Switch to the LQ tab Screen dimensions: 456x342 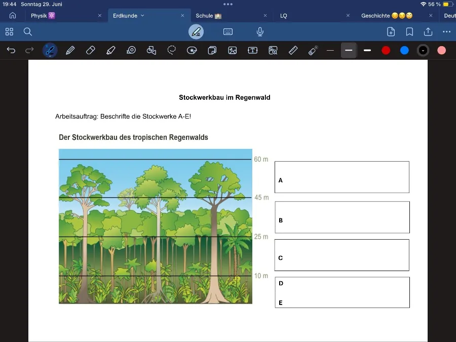point(284,16)
